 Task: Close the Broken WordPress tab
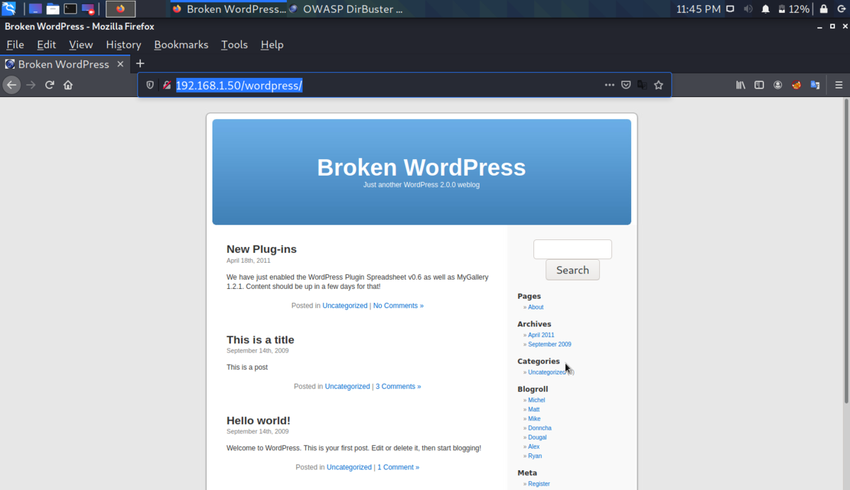click(x=120, y=64)
